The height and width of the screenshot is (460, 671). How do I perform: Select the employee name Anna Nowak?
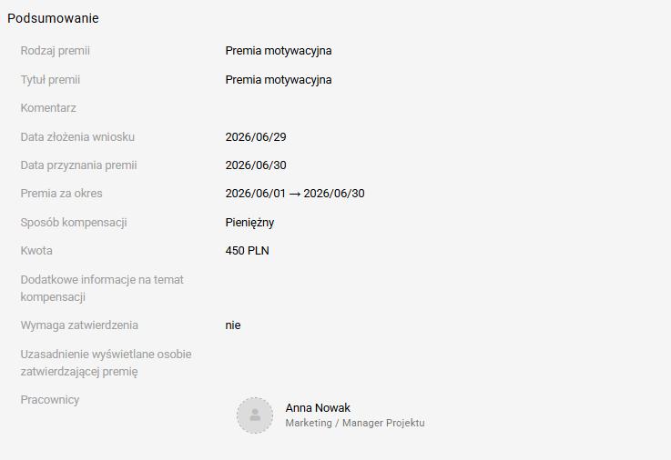(x=318, y=408)
